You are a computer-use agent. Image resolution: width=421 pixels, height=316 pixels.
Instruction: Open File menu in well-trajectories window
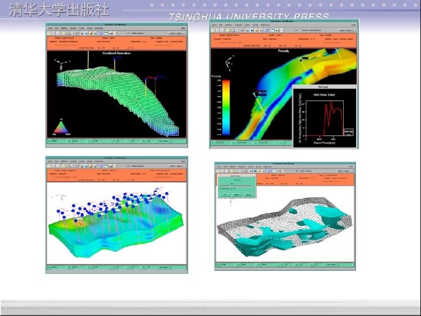click(50, 162)
